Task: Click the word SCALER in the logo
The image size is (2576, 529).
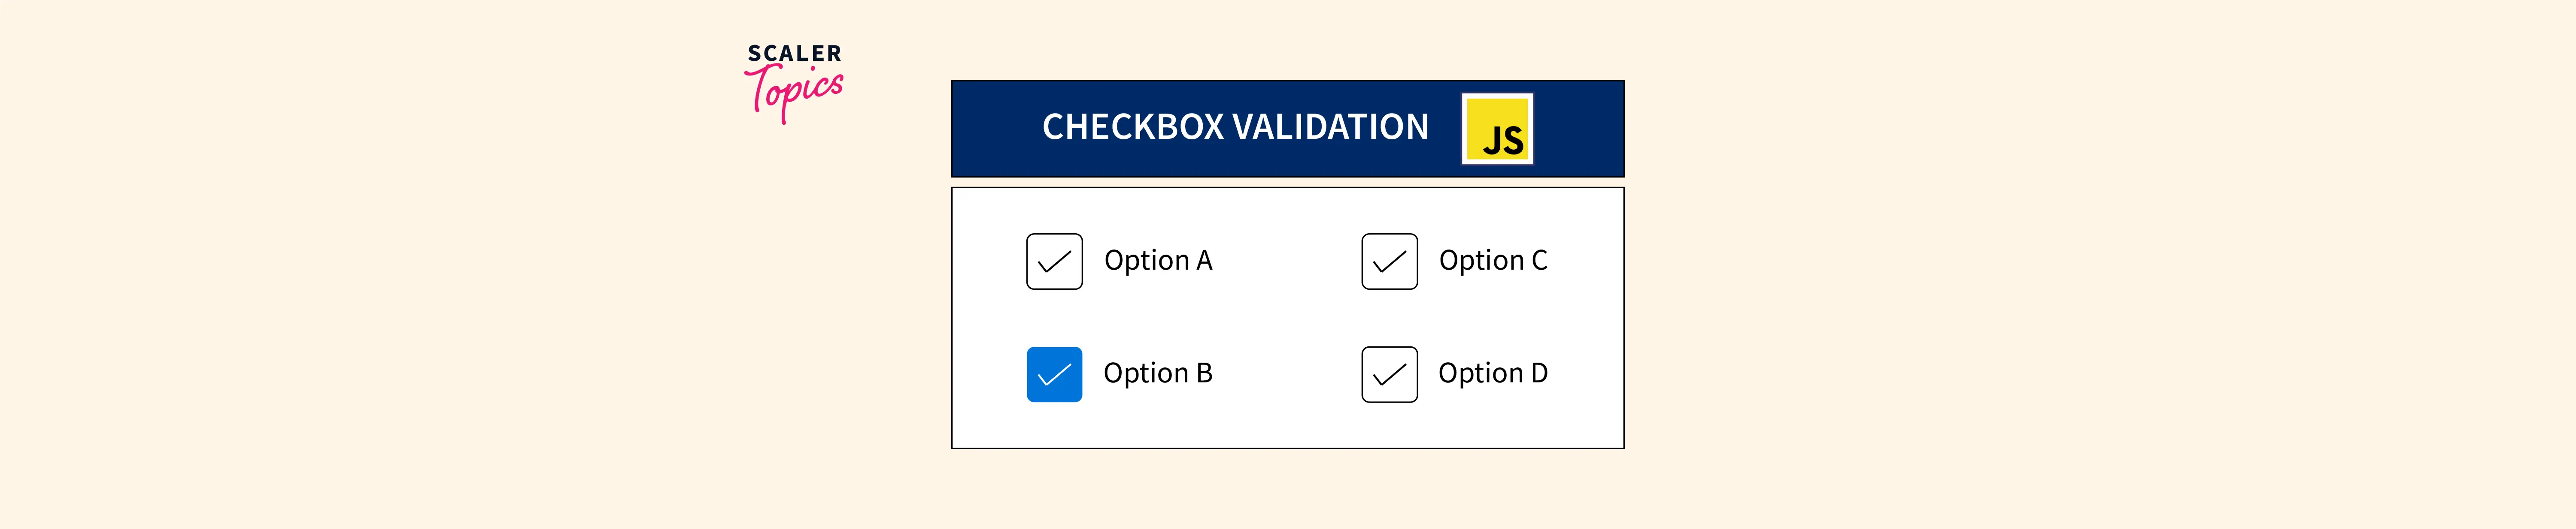Action: click(x=794, y=53)
